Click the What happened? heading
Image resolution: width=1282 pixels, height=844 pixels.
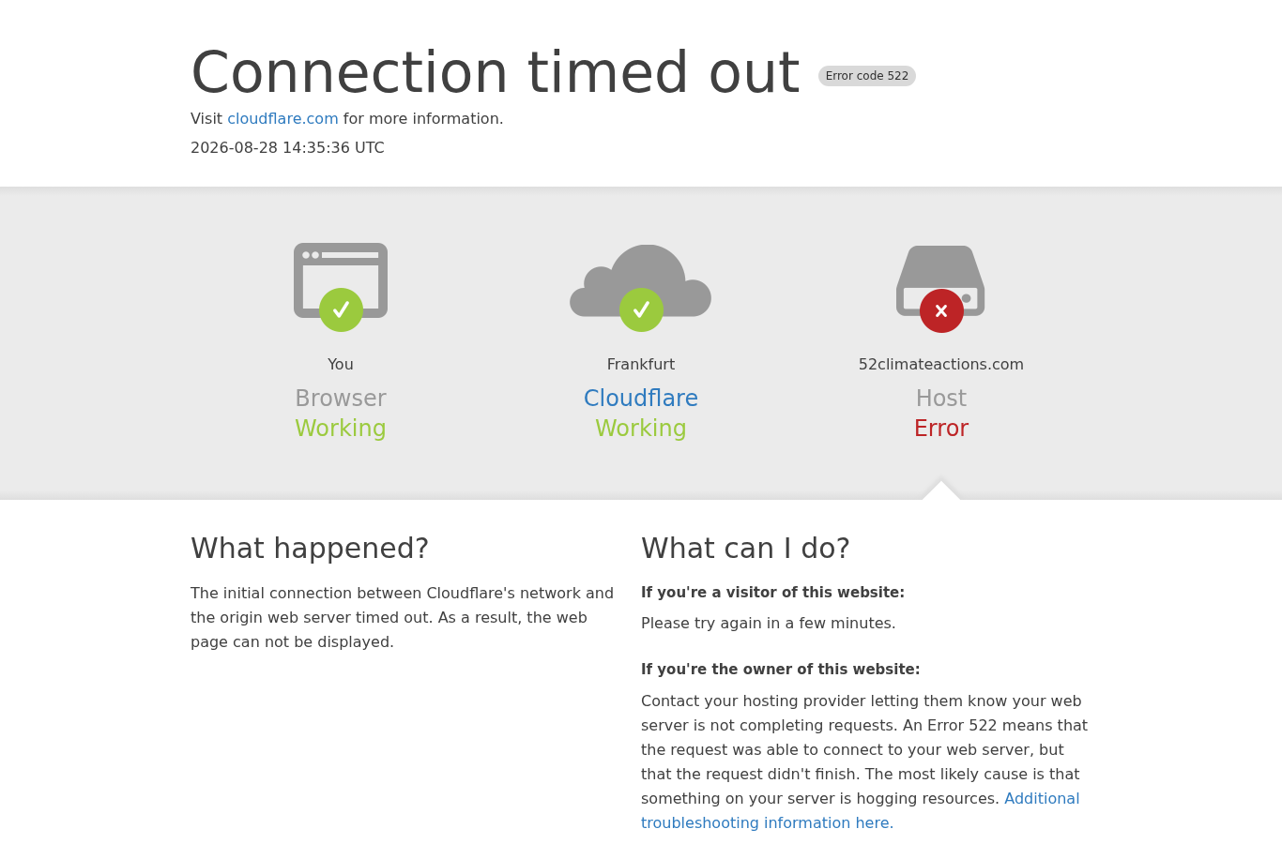pyautogui.click(x=310, y=548)
